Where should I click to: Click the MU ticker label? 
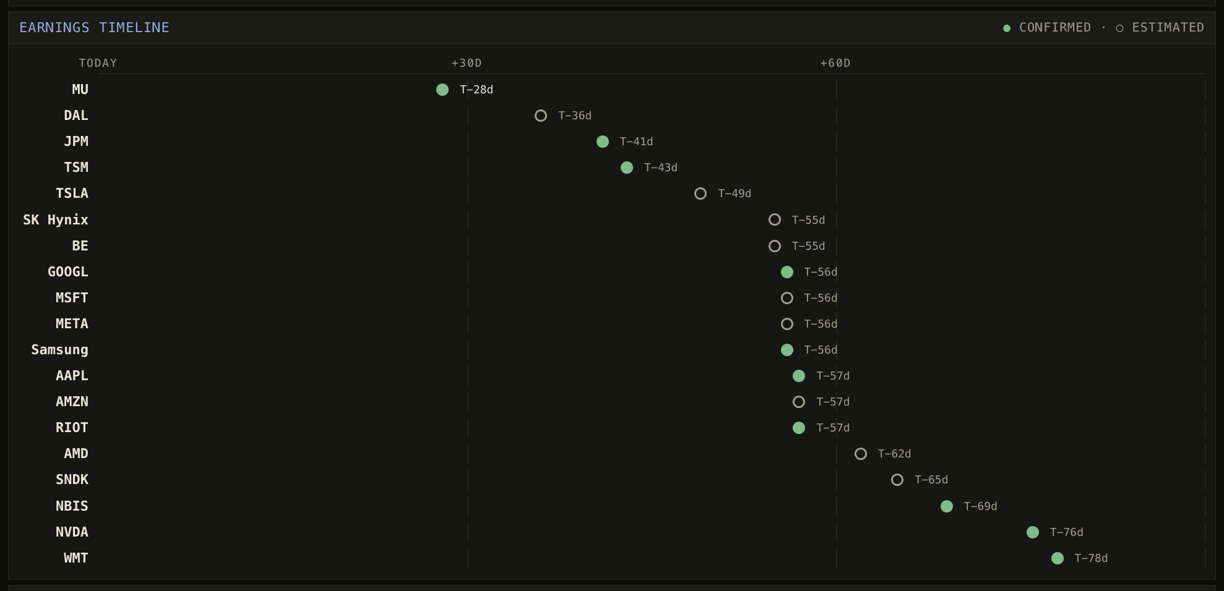click(80, 90)
